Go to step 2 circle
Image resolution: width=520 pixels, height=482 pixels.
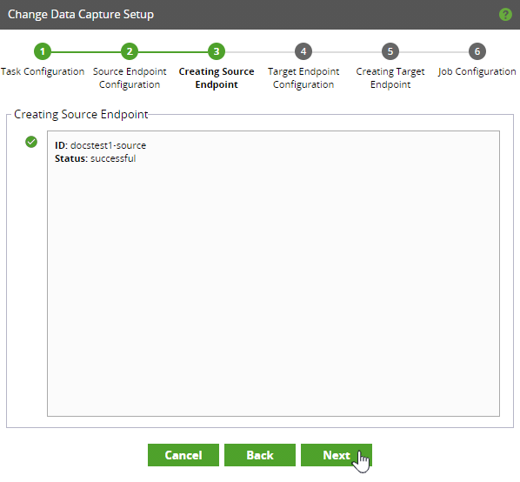130,51
